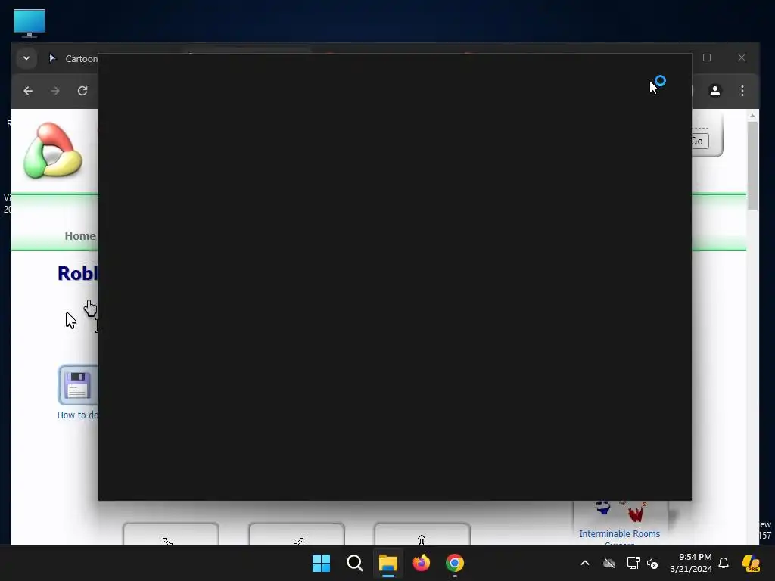Go back to the previous page
The height and width of the screenshot is (581, 775).
[28, 91]
